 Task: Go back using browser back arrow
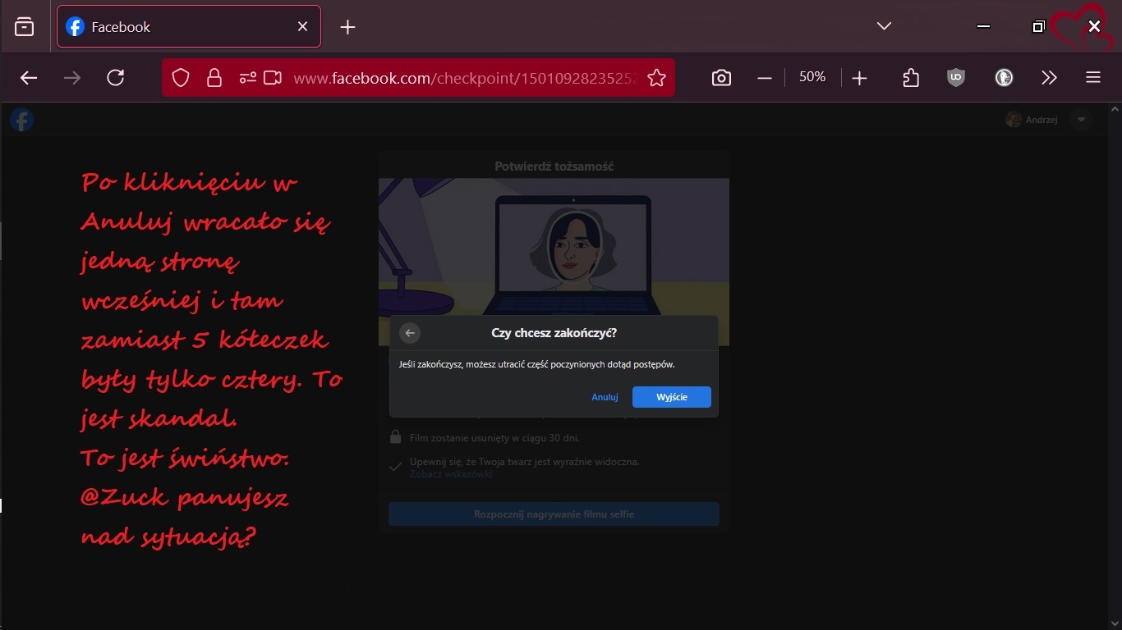coord(29,78)
